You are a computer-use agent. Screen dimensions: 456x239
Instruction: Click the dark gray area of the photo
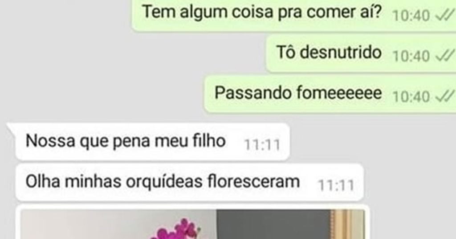pos(273,224)
